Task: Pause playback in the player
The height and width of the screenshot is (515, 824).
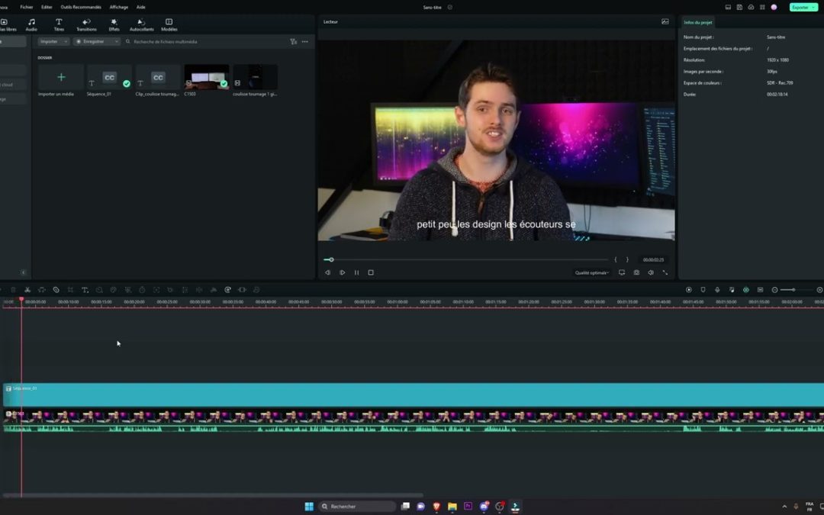Action: tap(356, 272)
